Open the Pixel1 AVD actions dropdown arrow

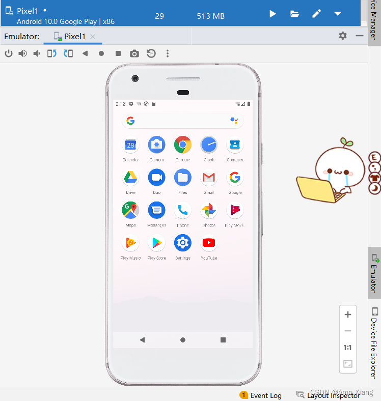click(x=338, y=14)
